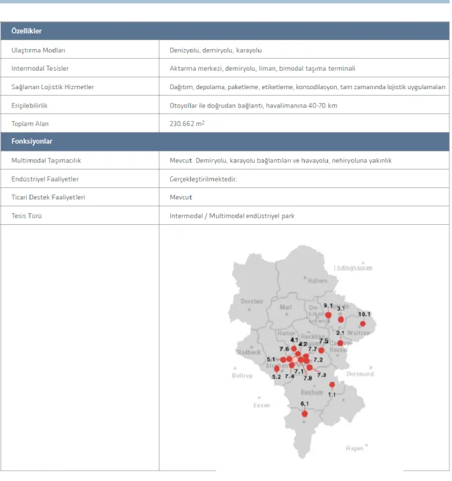
Task: Click the red map marker labeled 6.1
Action: tap(305, 414)
